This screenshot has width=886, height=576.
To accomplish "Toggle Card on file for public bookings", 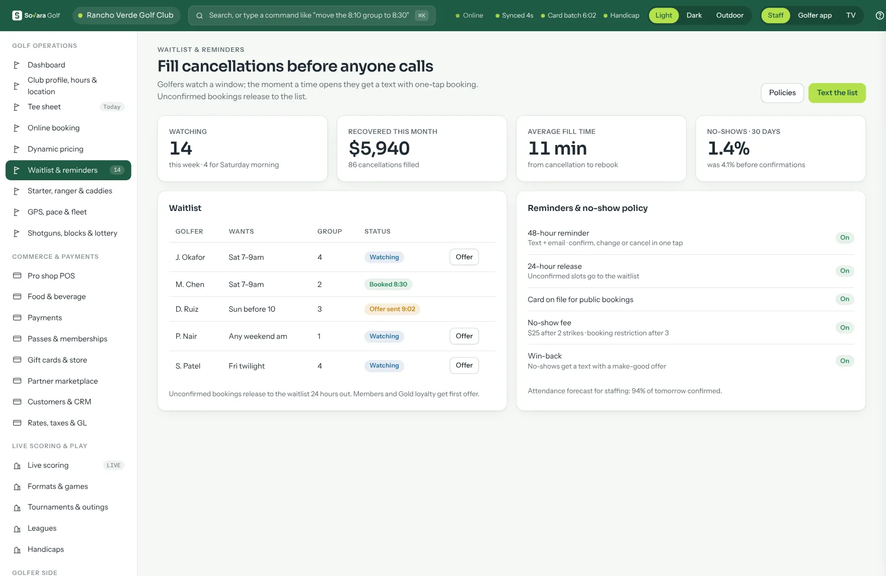I will click(844, 299).
